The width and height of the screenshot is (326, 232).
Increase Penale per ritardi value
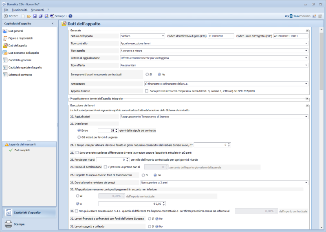[128, 159]
